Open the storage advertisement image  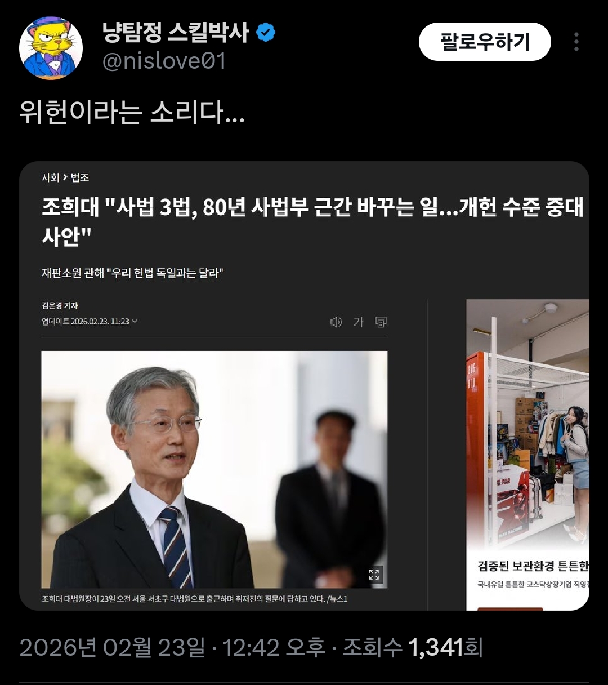(x=527, y=455)
